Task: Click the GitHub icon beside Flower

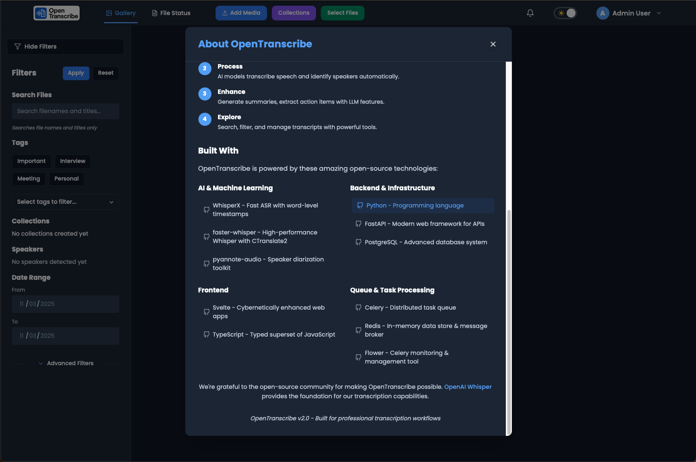Action: point(358,357)
